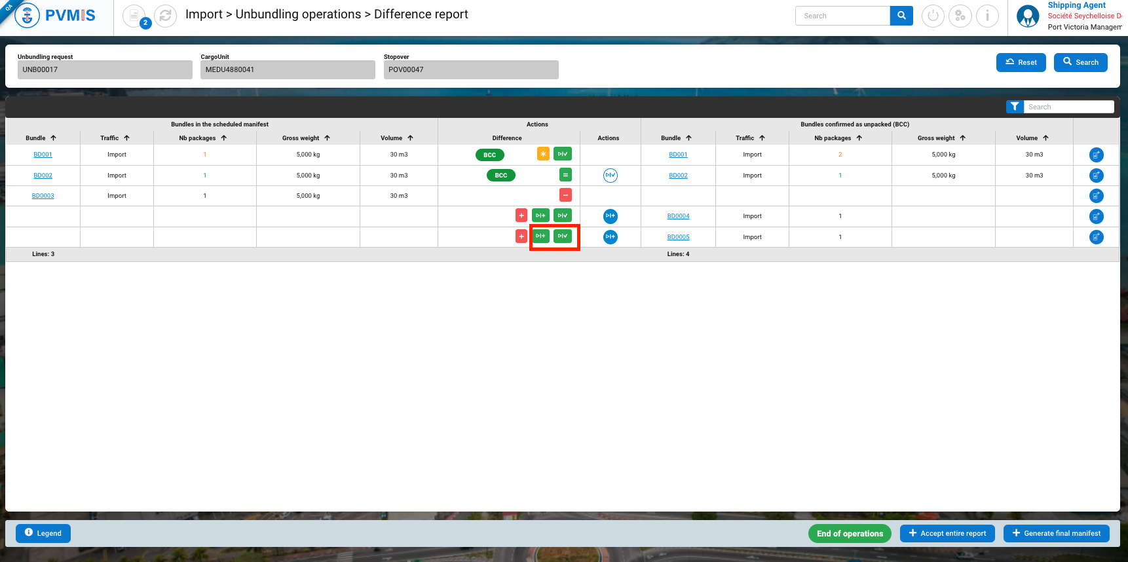Click the blue round action icon for BD0005
Viewport: 1128px width, 562px height.
(x=610, y=236)
